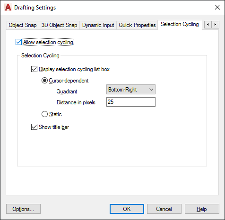Open the Quadrant Bottom-Right dropdown
Viewport: 225px width, 220px height.
coord(131,90)
